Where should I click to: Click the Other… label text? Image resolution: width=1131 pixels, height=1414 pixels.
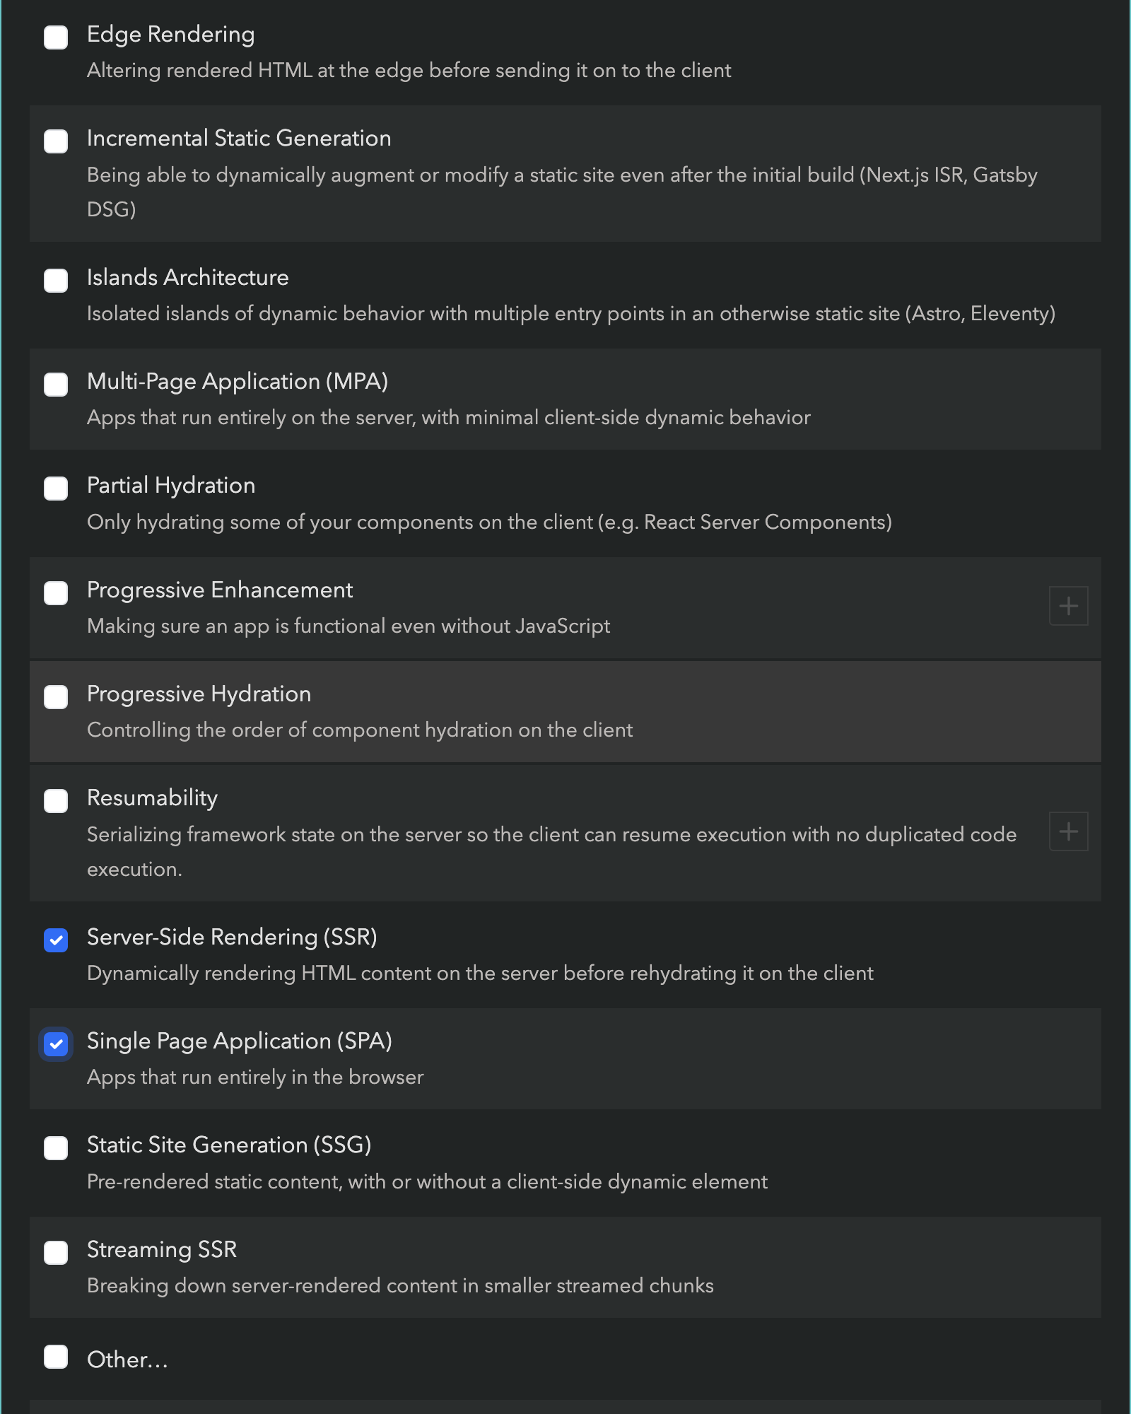point(127,1359)
